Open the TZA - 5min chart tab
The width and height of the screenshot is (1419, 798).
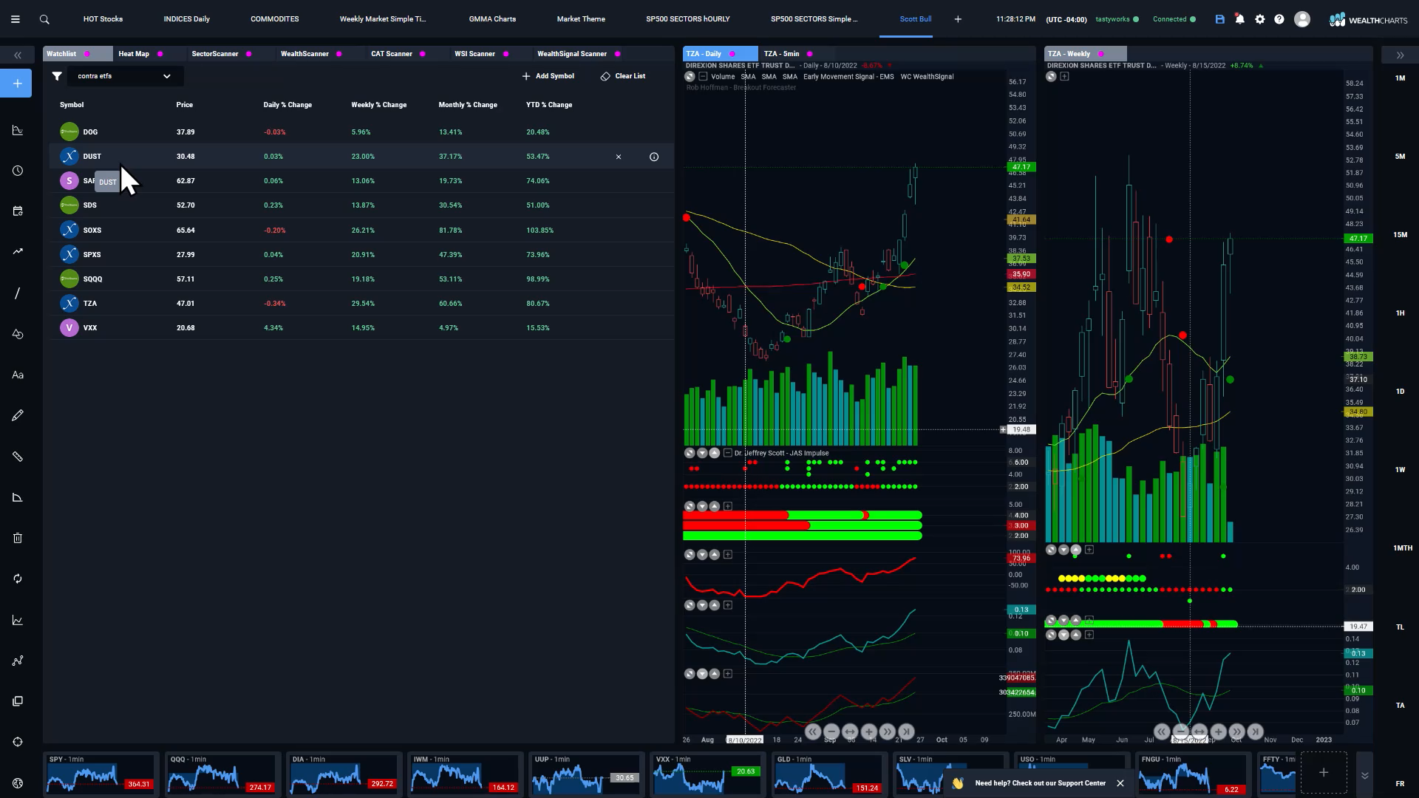click(x=781, y=54)
